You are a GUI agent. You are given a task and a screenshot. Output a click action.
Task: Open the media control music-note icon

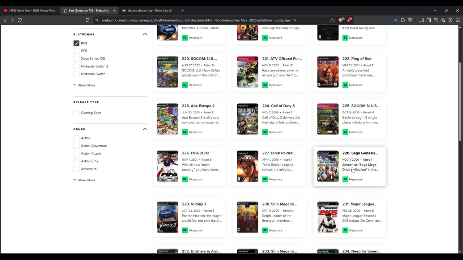click(x=421, y=20)
